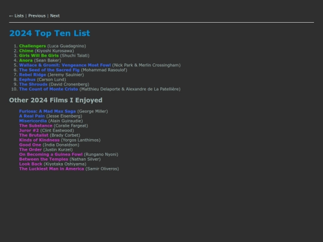
Task: Click director name Luca Guadagnino
Action: [66, 46]
